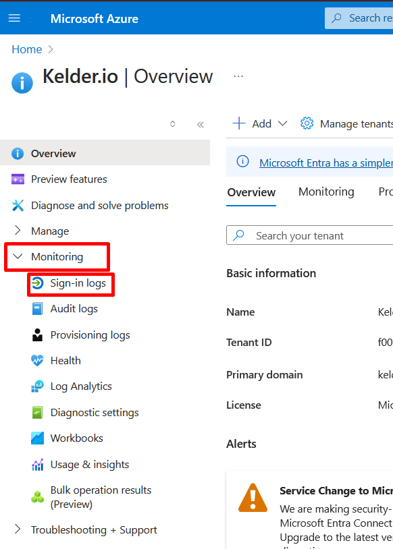Open the Add dropdown arrow

tap(282, 123)
